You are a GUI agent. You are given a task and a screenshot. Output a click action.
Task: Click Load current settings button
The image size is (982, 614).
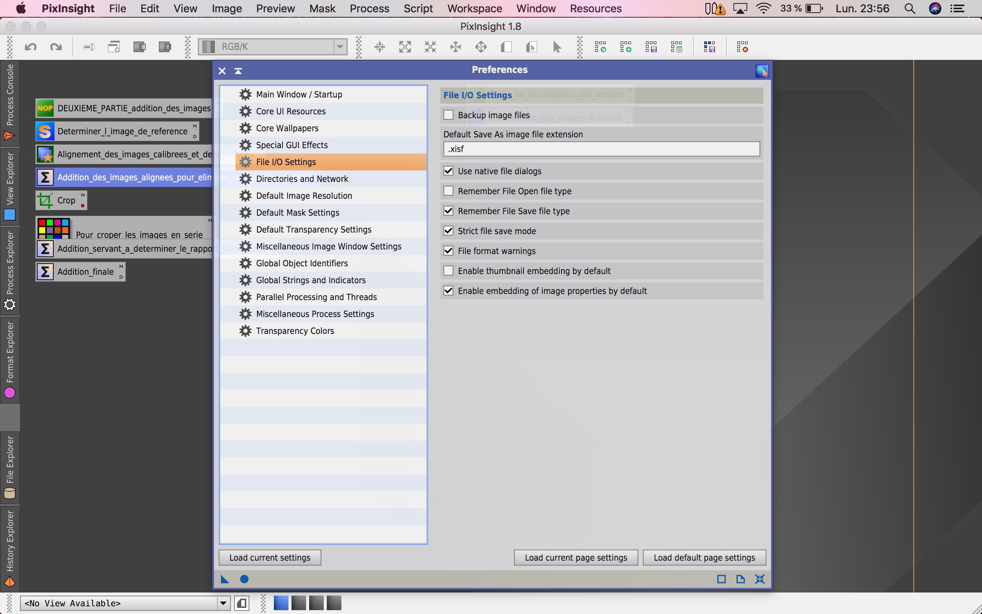pyautogui.click(x=270, y=558)
